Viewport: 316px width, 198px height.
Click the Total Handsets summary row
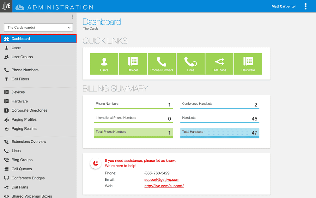pos(220,133)
